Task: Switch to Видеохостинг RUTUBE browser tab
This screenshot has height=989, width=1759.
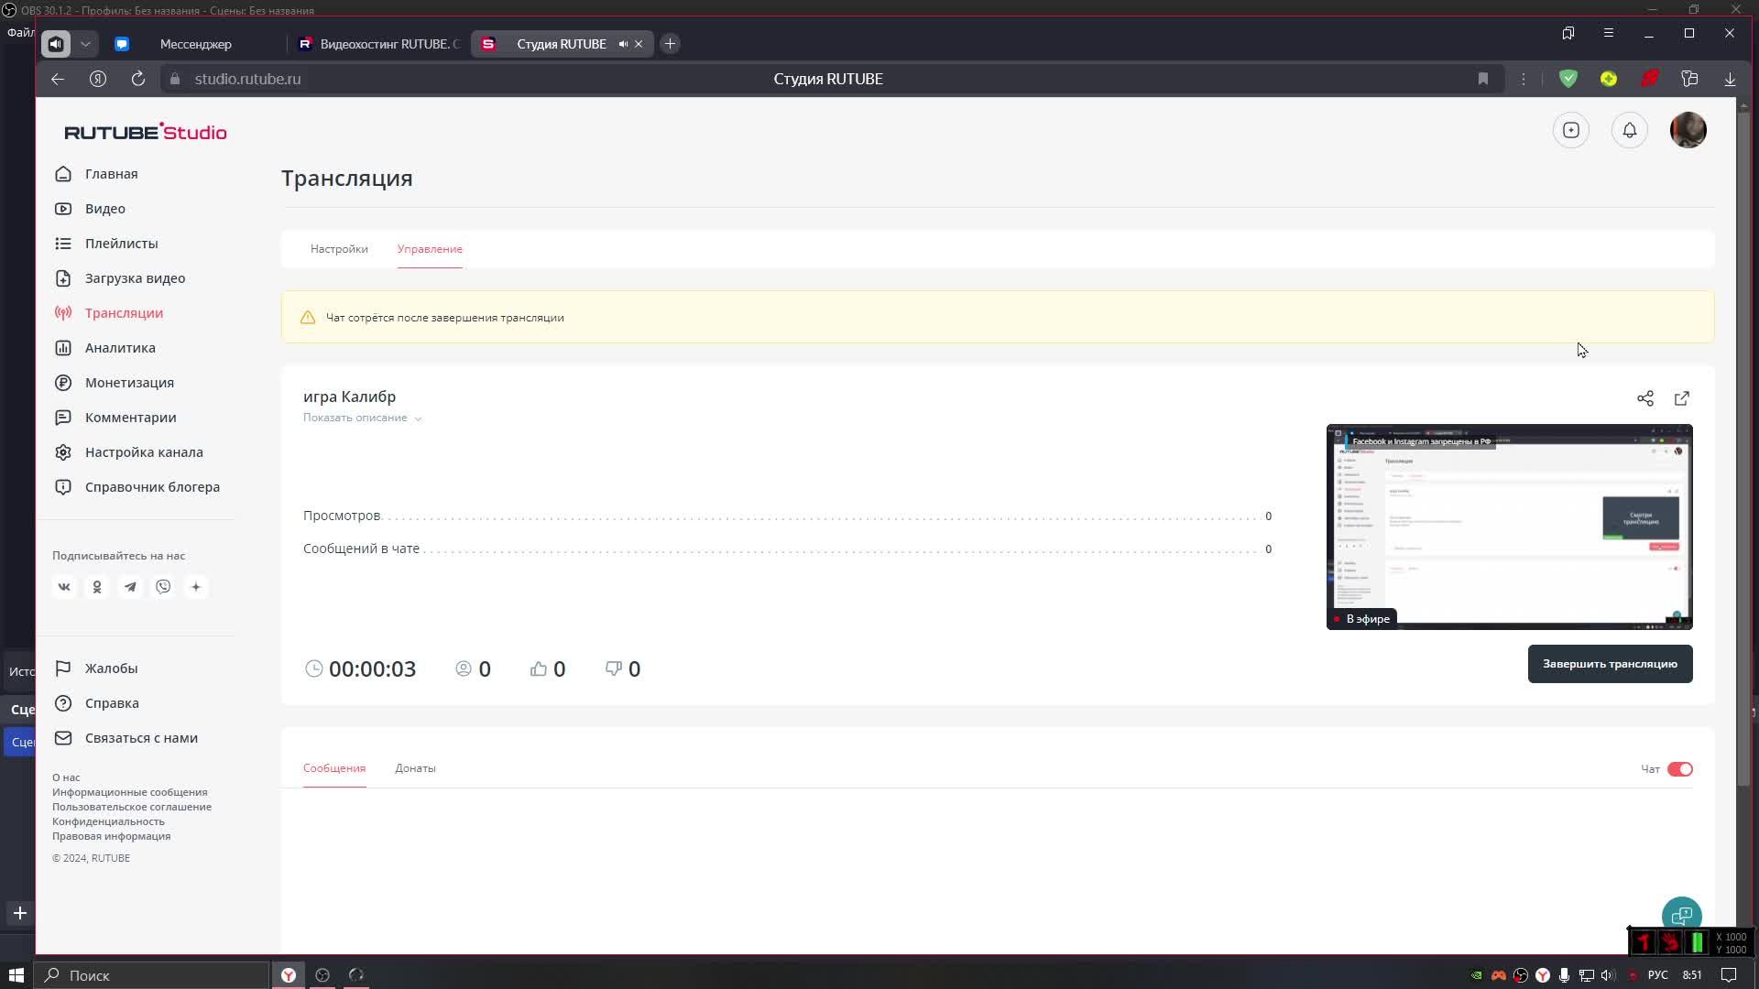Action: click(379, 44)
